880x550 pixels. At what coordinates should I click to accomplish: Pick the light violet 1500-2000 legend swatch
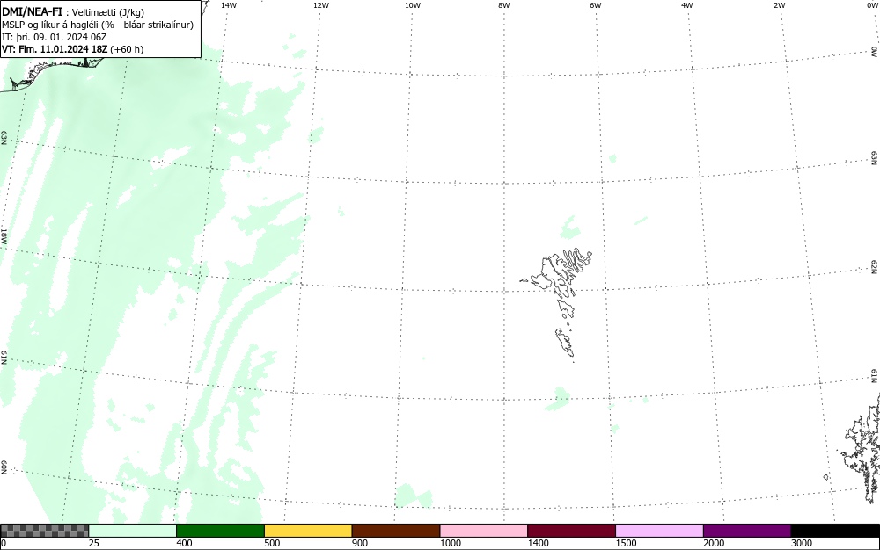tap(659, 531)
